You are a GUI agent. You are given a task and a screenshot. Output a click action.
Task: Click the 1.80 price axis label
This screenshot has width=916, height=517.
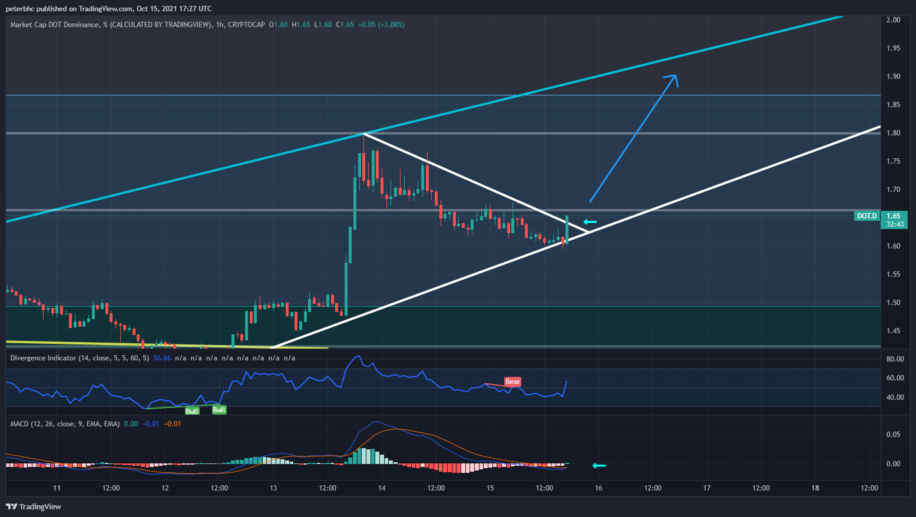[x=894, y=133]
